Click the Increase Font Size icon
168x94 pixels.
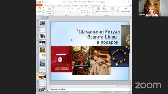coord(73,9)
